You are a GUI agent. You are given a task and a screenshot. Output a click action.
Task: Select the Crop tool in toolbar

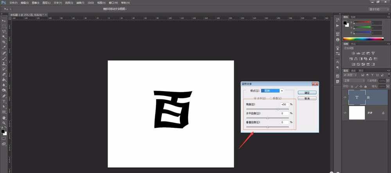(x=4, y=42)
